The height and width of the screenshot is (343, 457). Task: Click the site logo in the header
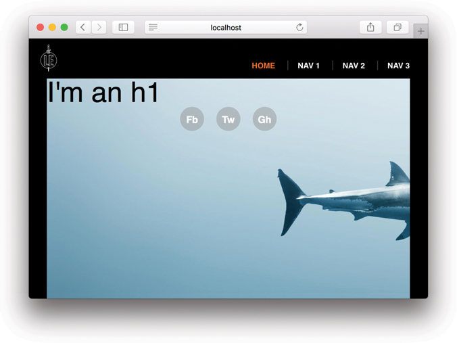pos(48,59)
